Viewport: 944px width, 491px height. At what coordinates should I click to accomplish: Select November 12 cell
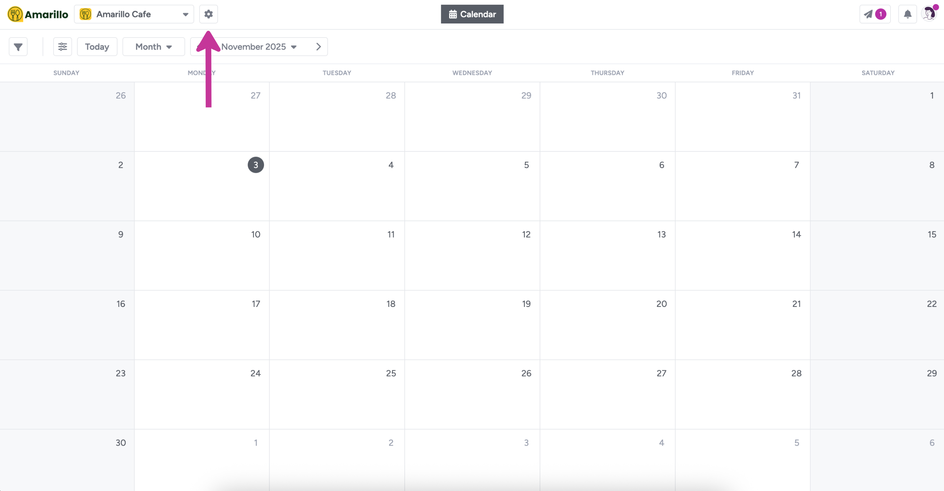pos(472,255)
